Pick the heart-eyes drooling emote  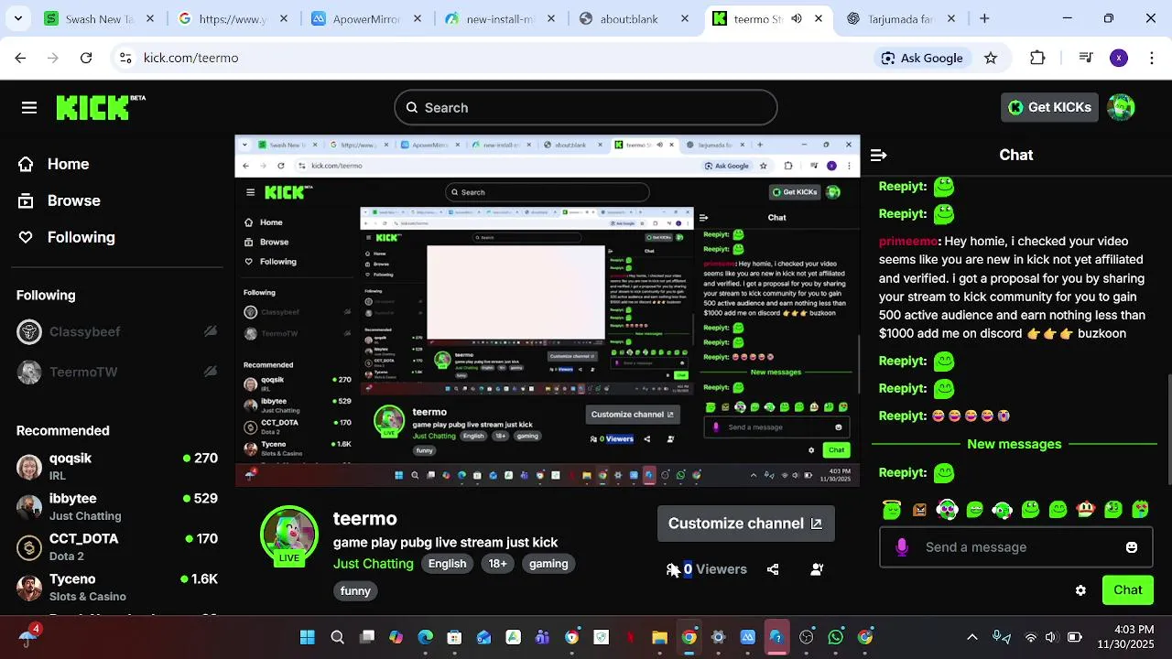1140,510
